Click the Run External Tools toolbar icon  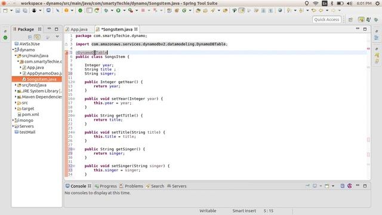pyautogui.click(x=131, y=11)
